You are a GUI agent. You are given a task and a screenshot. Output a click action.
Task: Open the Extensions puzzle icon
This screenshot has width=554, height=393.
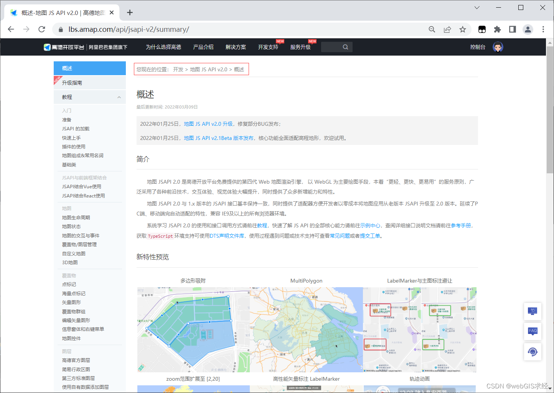497,30
